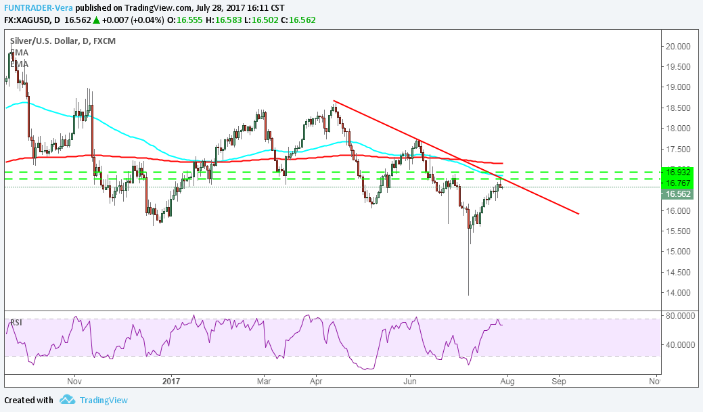Click the 15.000 price axis value

tap(678, 252)
